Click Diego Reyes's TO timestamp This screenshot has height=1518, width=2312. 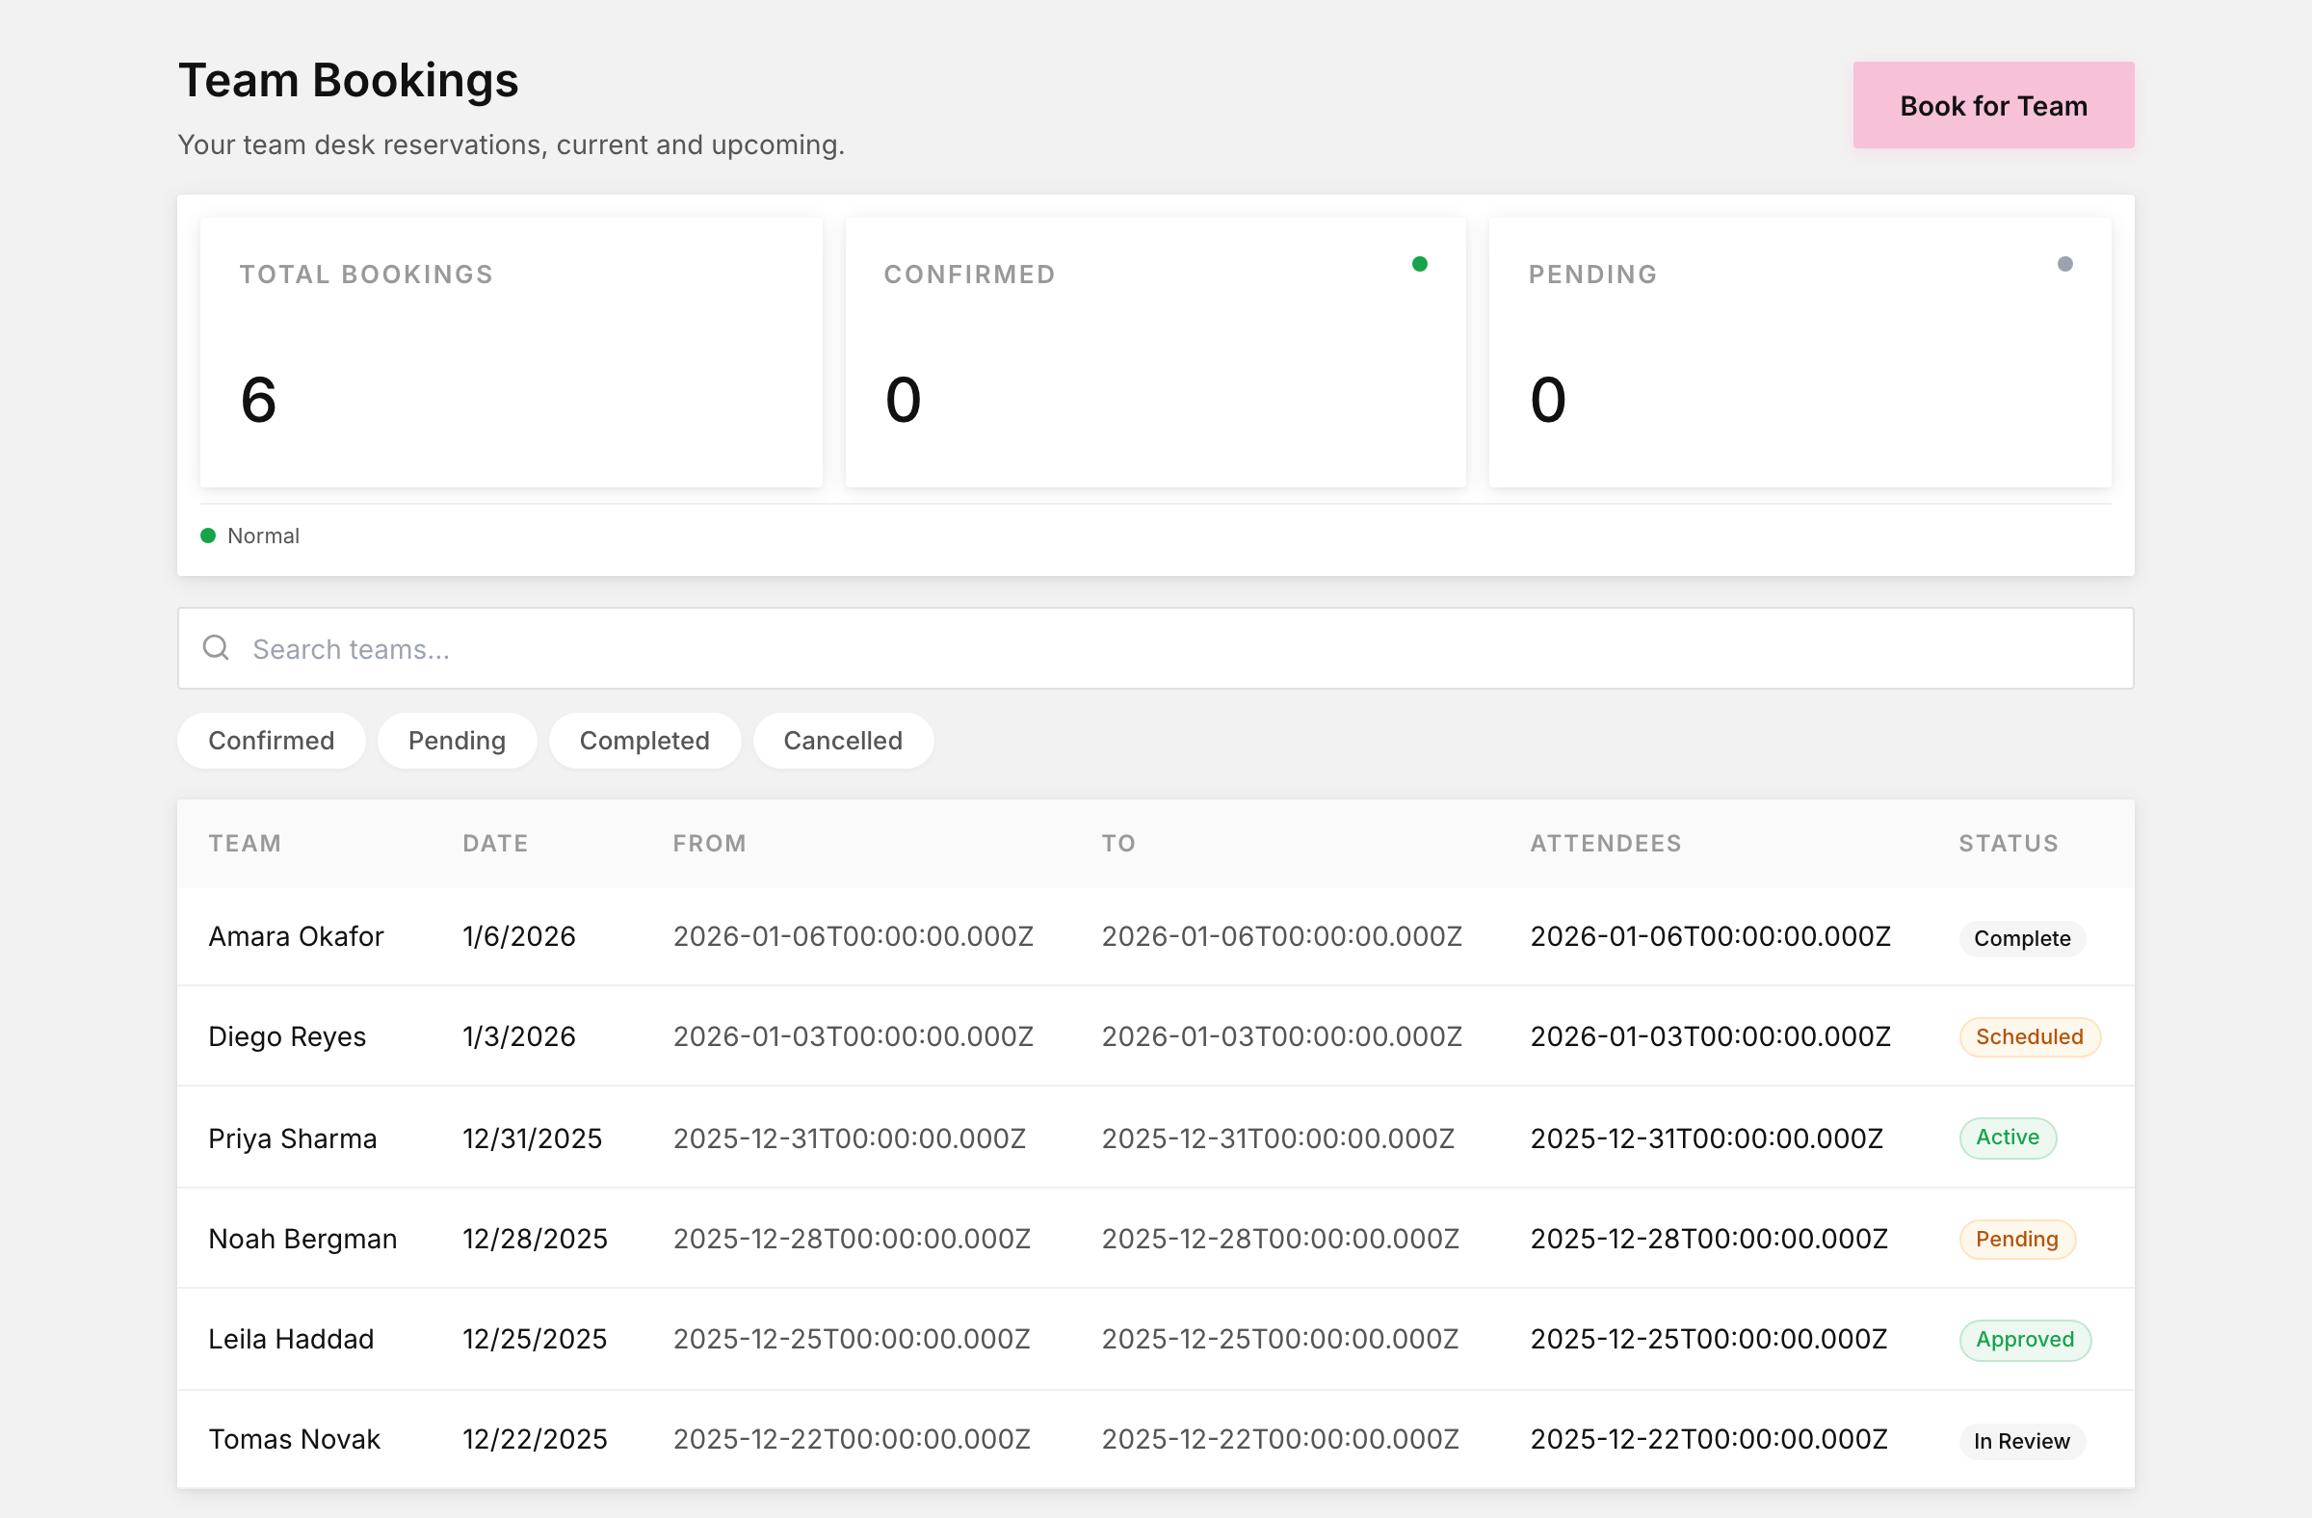pyautogui.click(x=1281, y=1036)
